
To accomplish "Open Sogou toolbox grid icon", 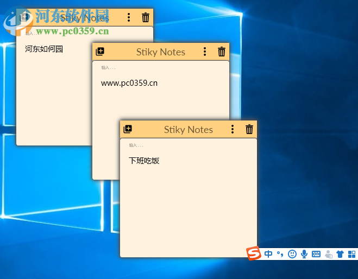I will pos(351,254).
